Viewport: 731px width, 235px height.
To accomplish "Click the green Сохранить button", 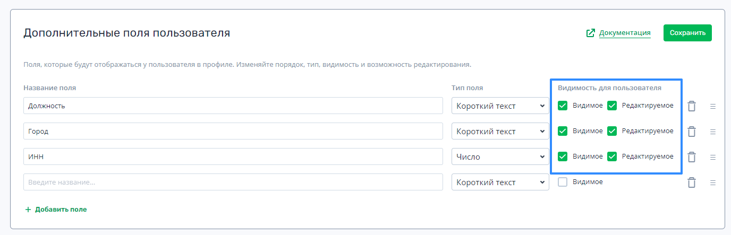I will tap(687, 33).
